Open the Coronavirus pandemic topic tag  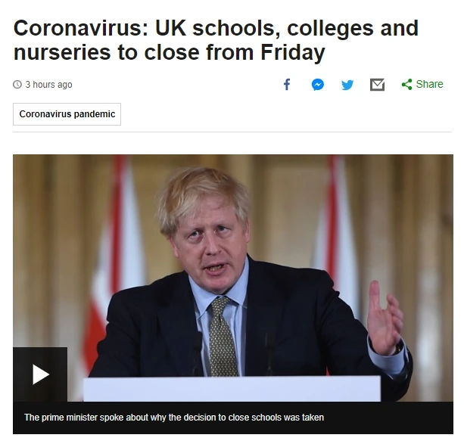(67, 114)
